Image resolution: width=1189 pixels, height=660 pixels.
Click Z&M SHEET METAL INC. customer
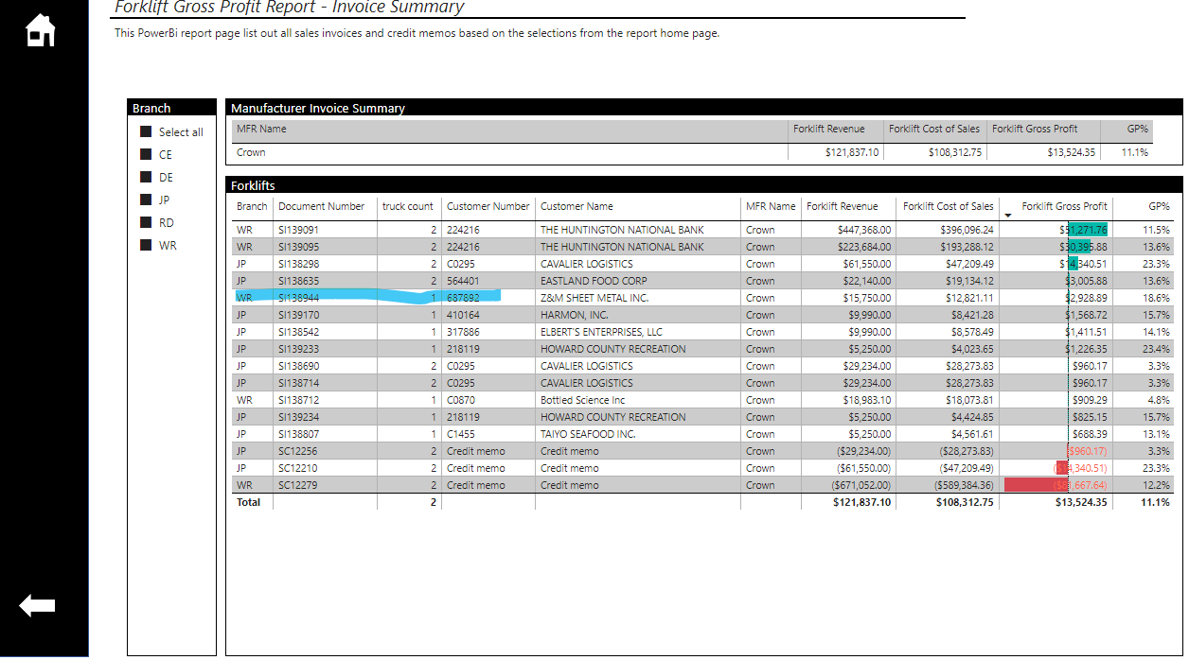594,298
